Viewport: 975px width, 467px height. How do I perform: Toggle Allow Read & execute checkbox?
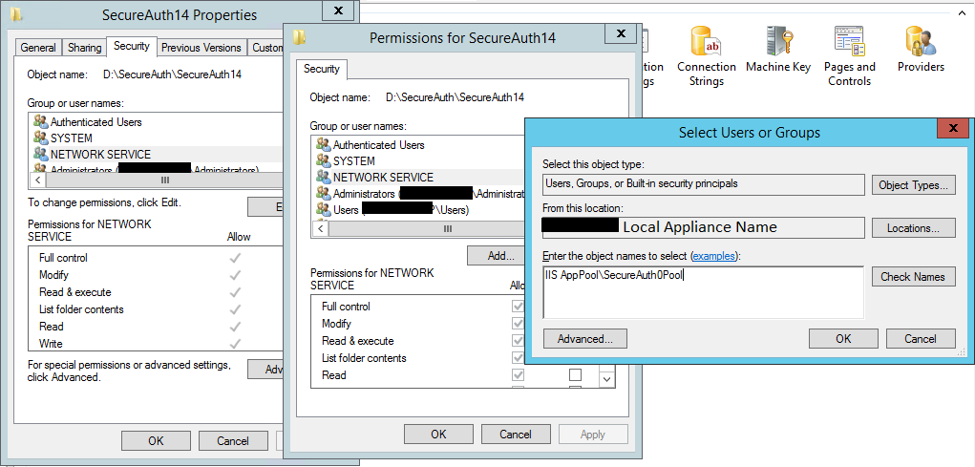(x=518, y=341)
